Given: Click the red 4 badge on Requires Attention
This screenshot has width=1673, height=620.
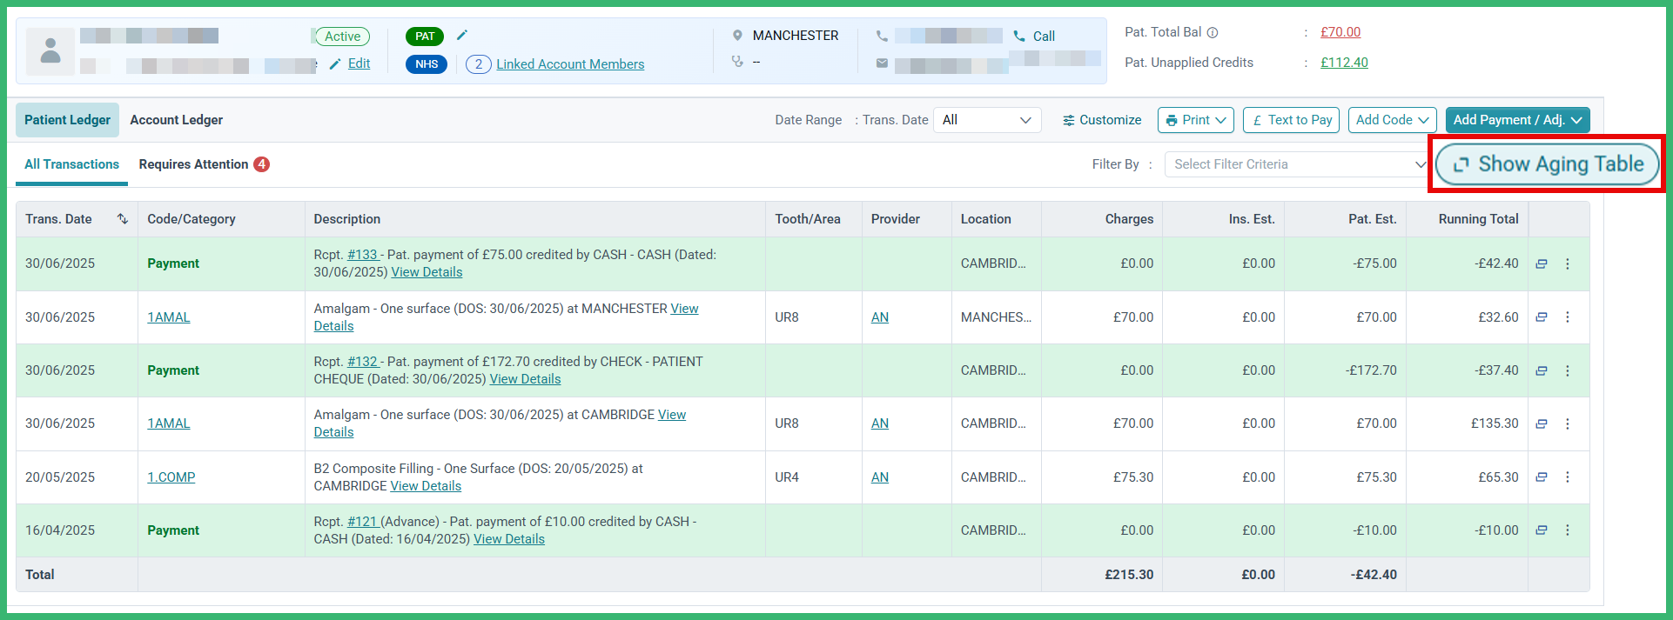Looking at the screenshot, I should (x=261, y=164).
